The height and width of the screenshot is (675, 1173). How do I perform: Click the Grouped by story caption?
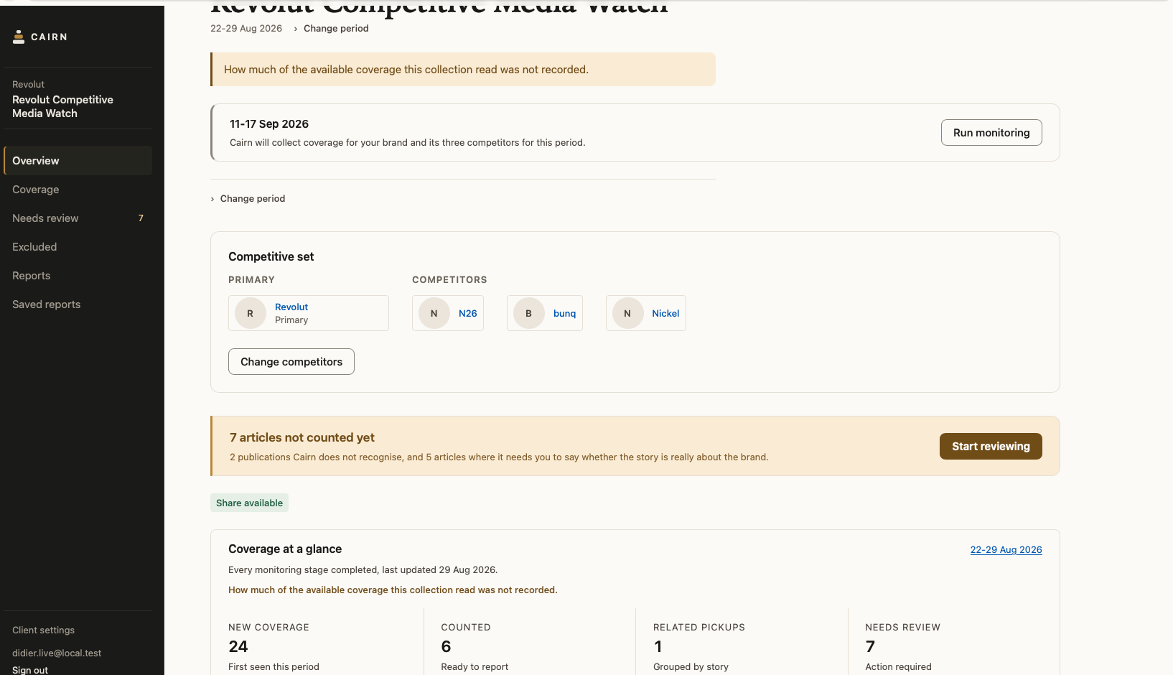pos(691,667)
